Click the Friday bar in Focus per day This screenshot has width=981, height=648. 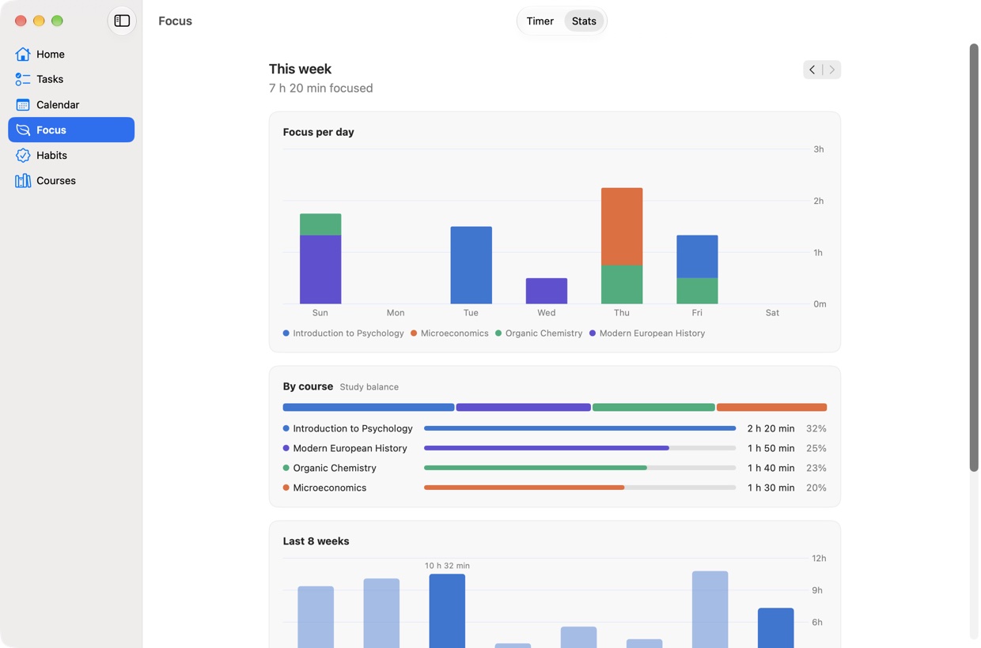click(697, 269)
